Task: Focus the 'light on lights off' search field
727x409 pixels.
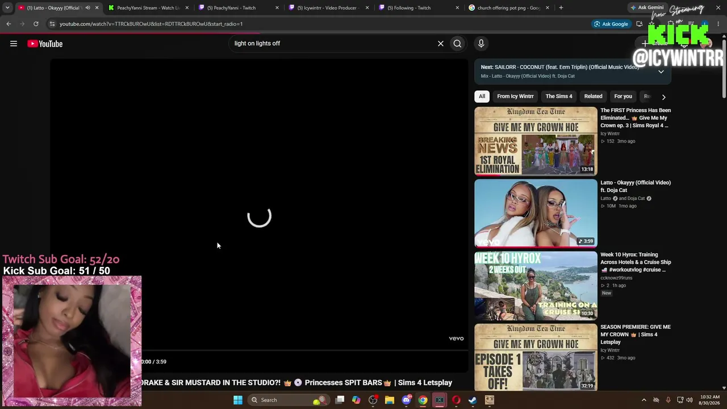Action: tap(332, 43)
